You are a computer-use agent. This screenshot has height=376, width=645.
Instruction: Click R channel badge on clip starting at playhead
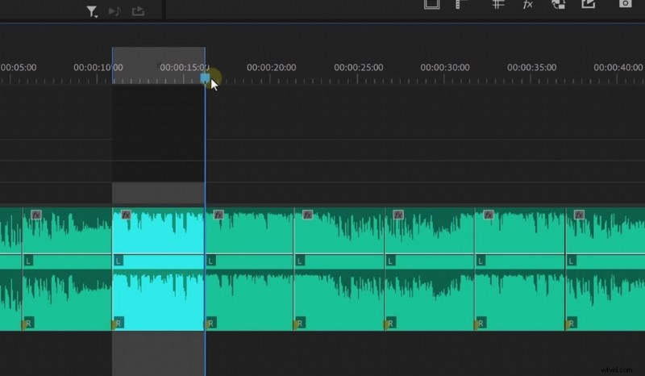pos(210,324)
